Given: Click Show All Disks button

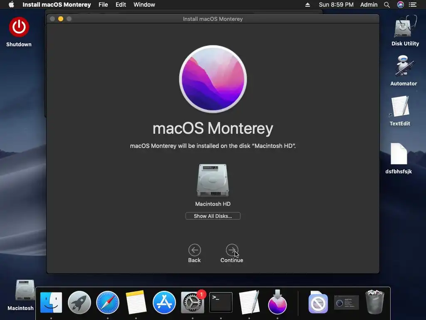Looking at the screenshot, I should (x=213, y=216).
